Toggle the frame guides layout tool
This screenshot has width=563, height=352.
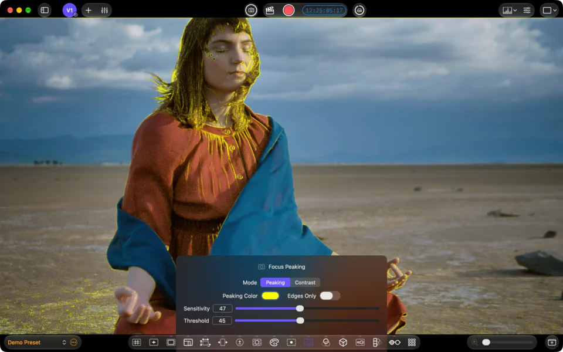(188, 342)
